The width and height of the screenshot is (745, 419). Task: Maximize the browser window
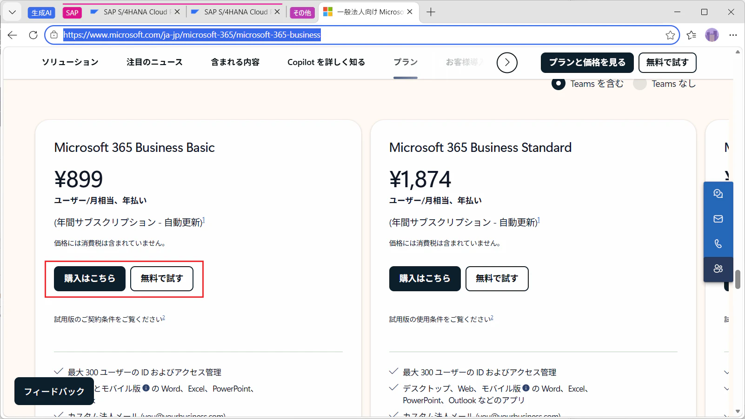coord(705,12)
